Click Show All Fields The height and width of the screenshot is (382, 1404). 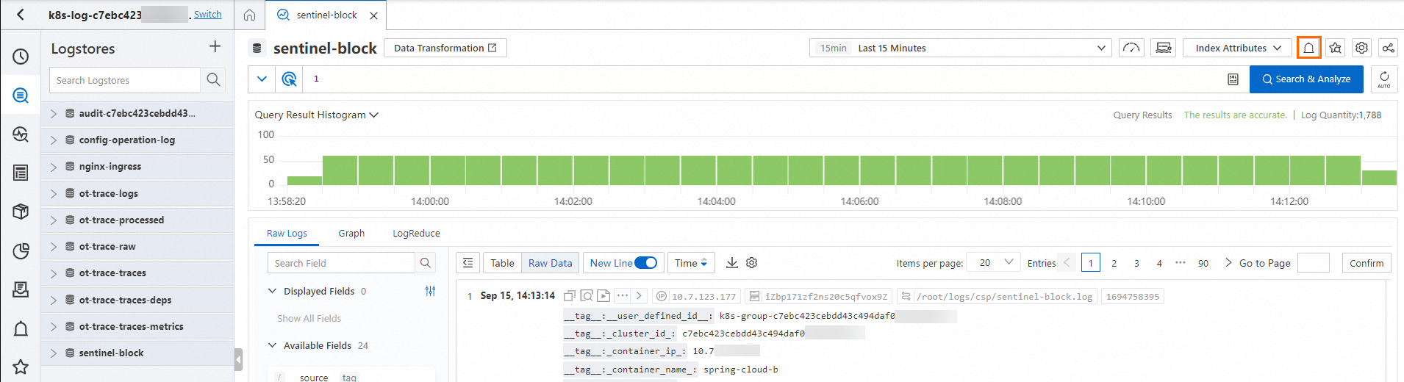coord(309,318)
